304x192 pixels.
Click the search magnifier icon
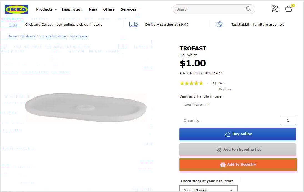point(248,9)
